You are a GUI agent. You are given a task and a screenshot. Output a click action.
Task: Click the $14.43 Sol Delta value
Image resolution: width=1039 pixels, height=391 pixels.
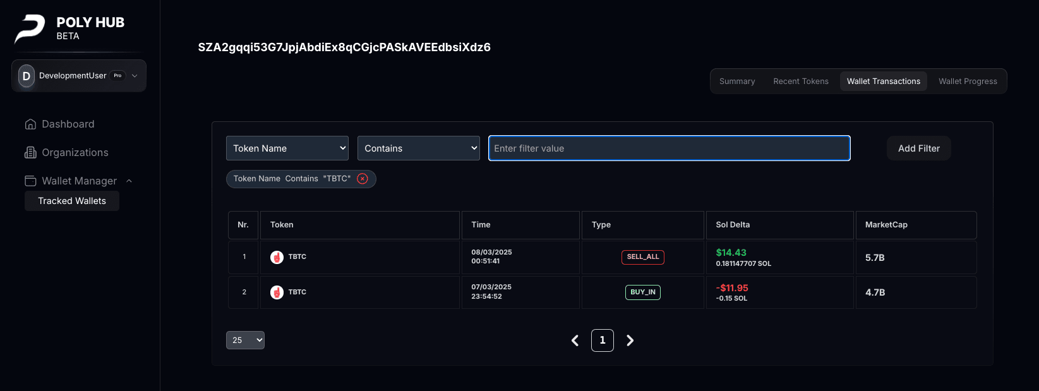[x=731, y=253]
